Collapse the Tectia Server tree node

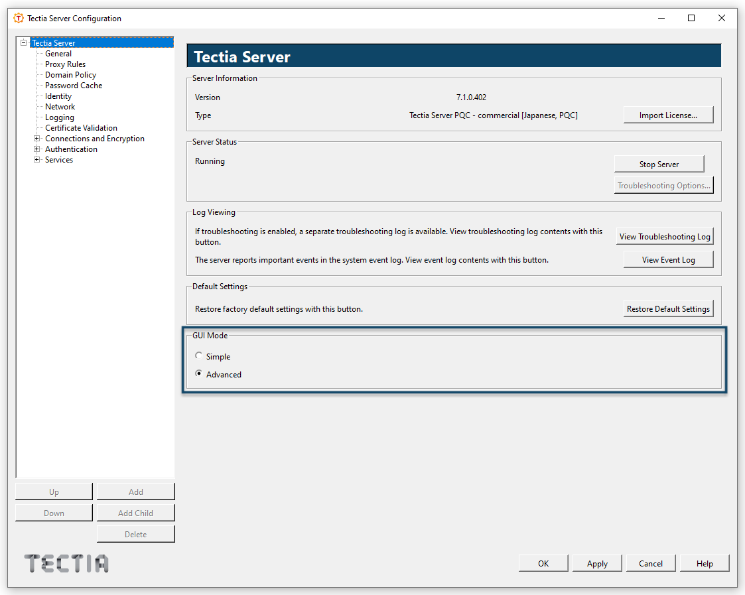click(x=23, y=42)
